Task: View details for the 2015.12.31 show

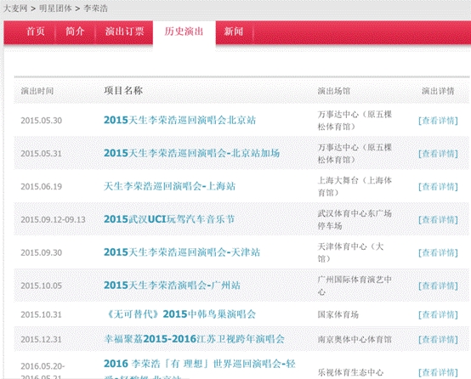Action: [438, 340]
